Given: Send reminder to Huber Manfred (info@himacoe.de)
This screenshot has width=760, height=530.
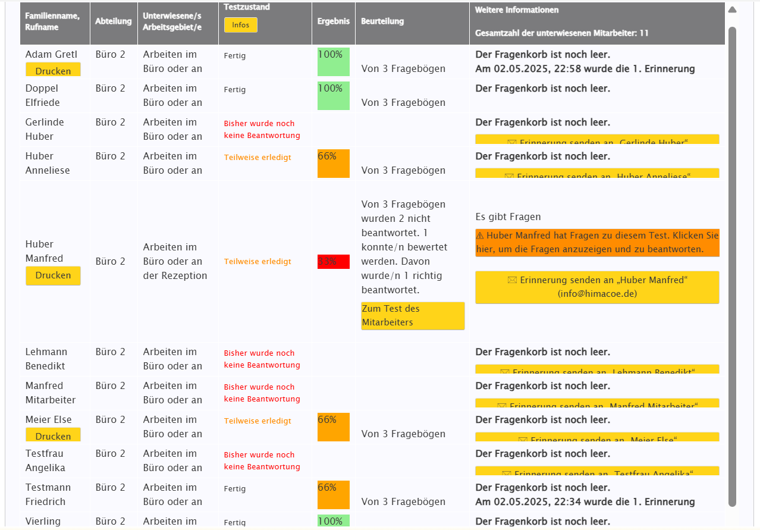Looking at the screenshot, I should [597, 287].
